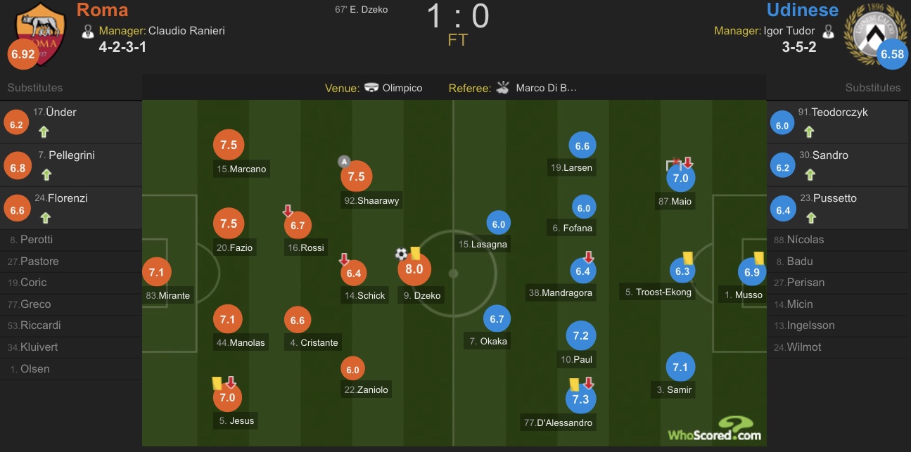
Task: Click the WhoScored.com watermark logo
Action: coord(714,428)
